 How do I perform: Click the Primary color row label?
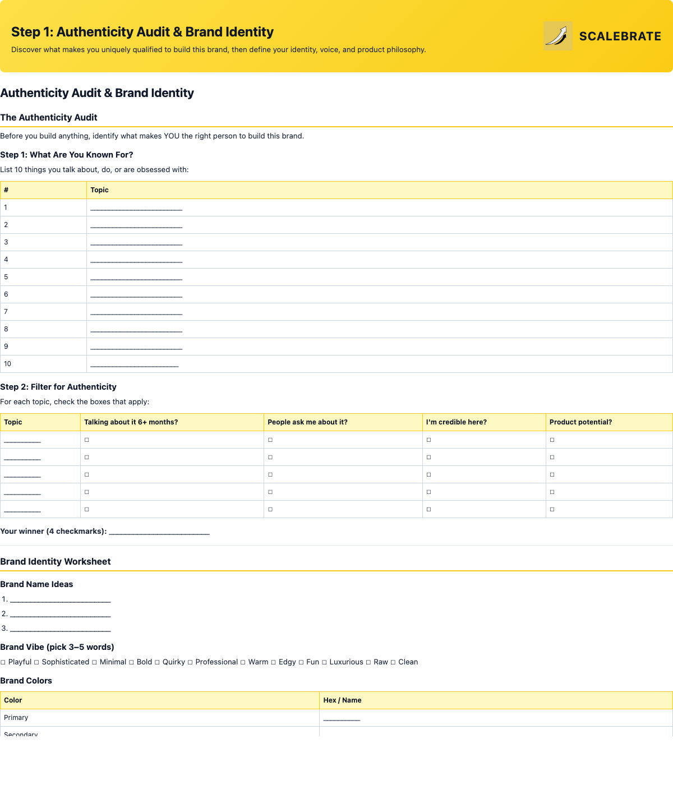[16, 718]
